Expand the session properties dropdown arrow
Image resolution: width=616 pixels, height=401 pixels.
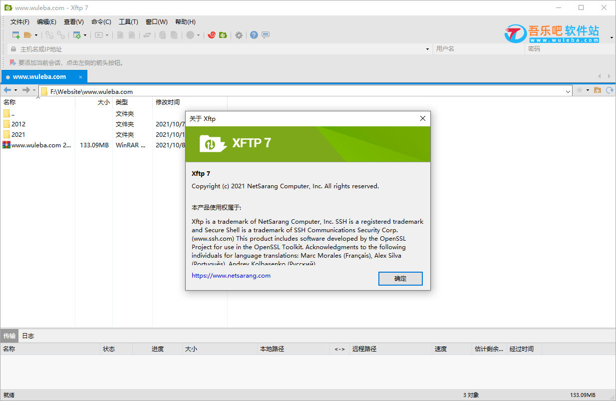tap(85, 35)
